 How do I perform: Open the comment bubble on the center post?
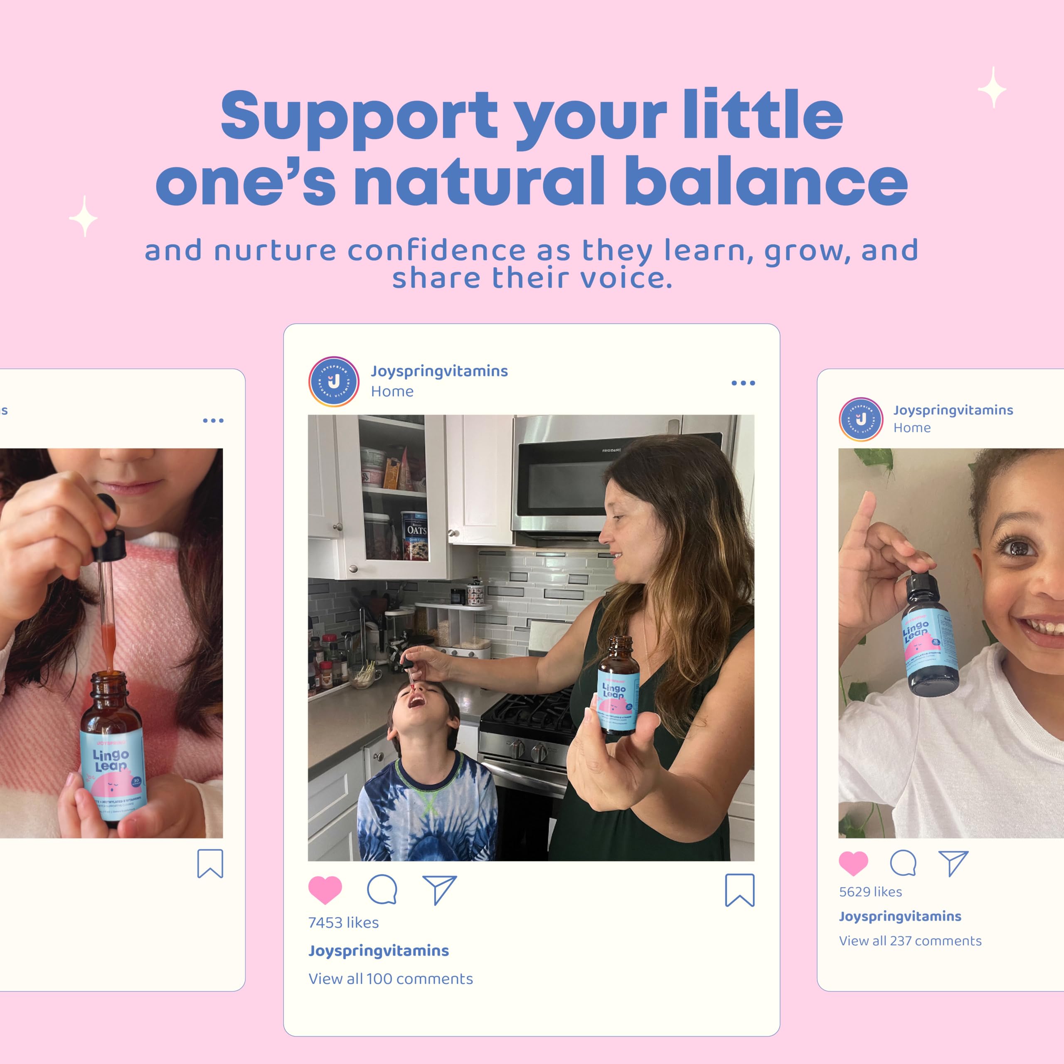[x=382, y=889]
